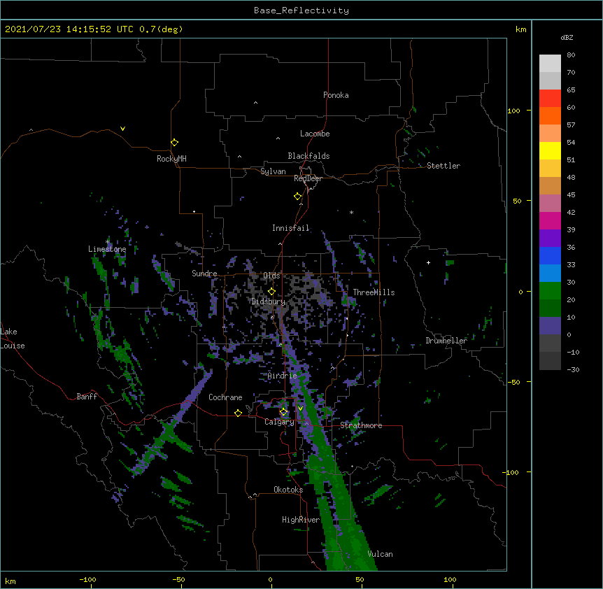
Task: Click the dBZ legend heading
Action: coord(567,38)
